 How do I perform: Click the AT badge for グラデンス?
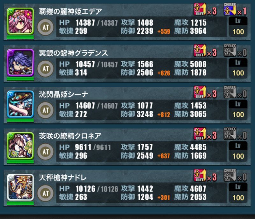(x=46, y=69)
